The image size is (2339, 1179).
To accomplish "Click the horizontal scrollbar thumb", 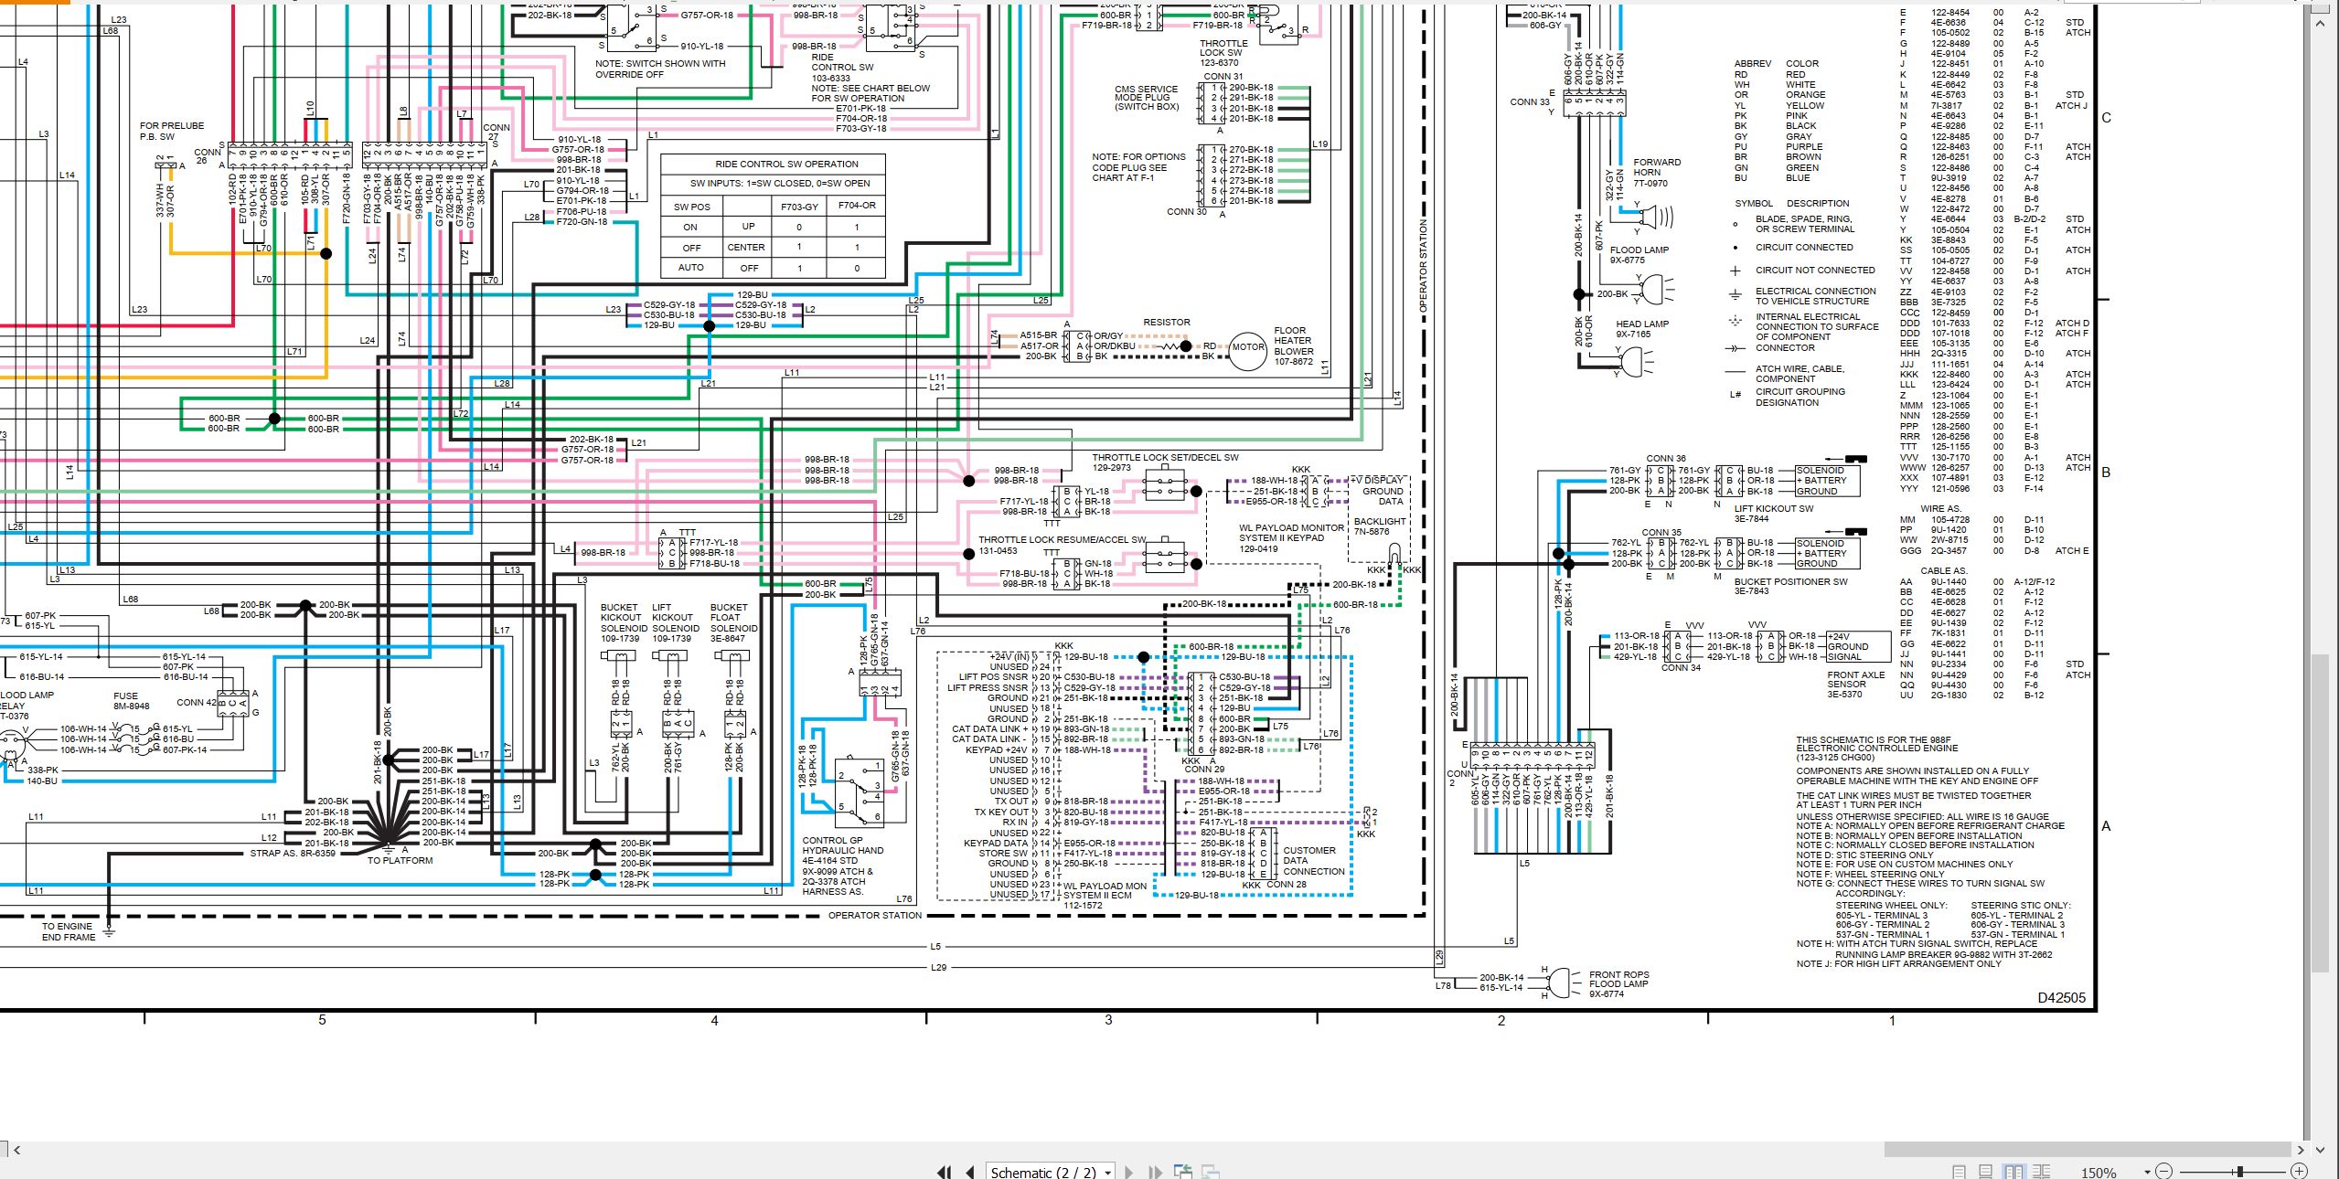I will coord(2088,1150).
